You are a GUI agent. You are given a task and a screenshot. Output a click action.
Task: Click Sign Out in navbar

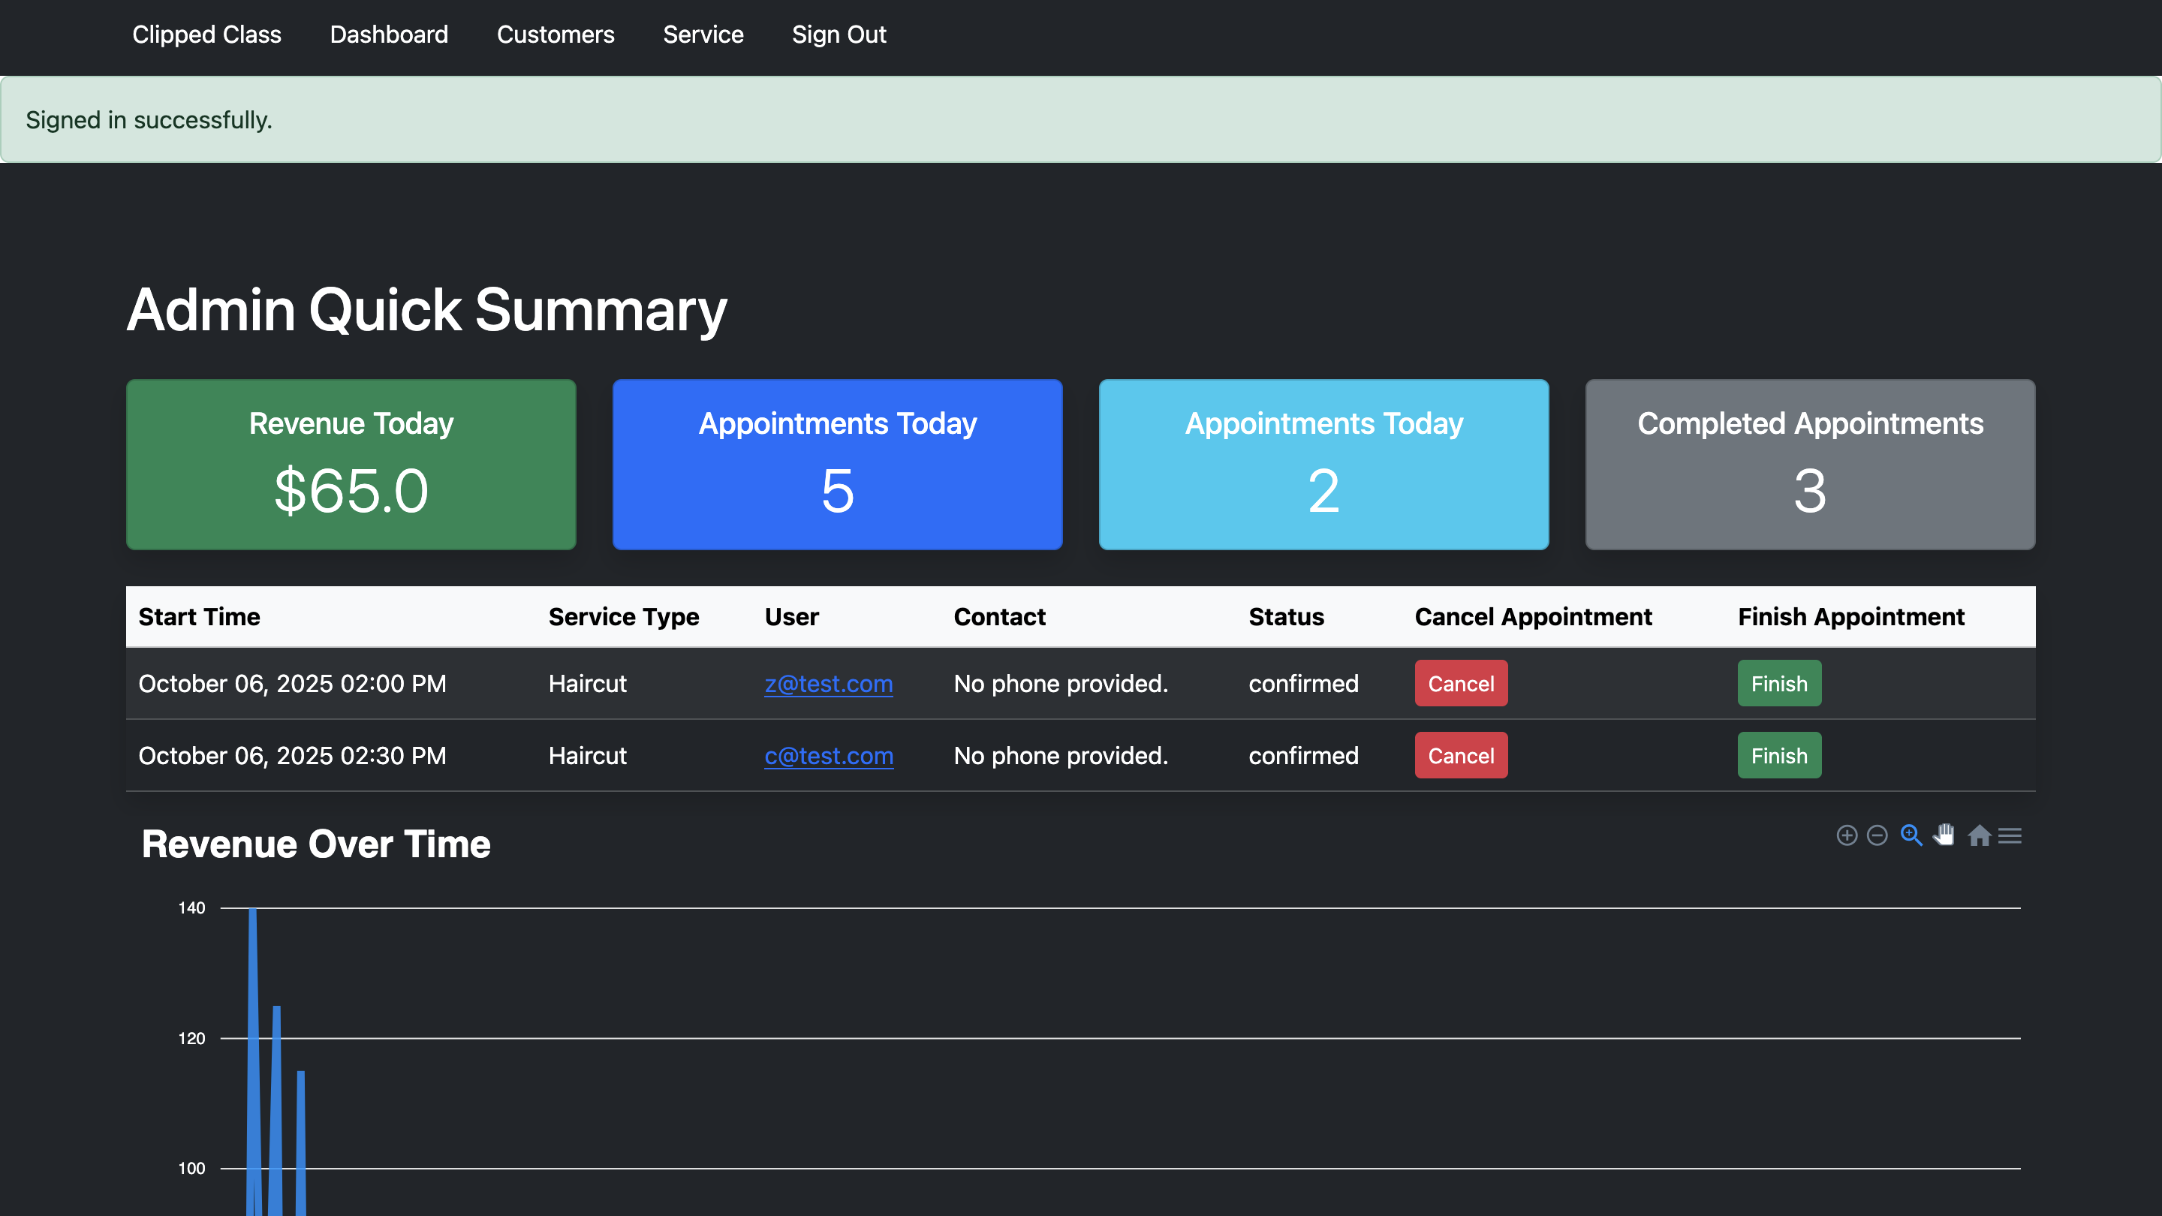(x=839, y=35)
